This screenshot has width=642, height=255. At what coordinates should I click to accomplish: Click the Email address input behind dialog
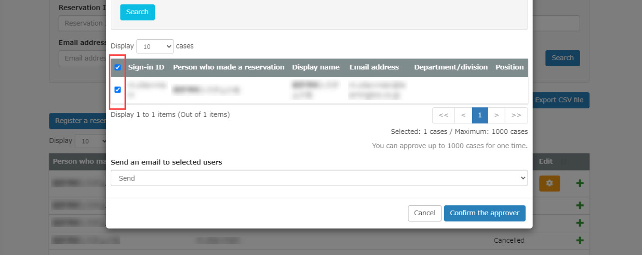coord(82,58)
